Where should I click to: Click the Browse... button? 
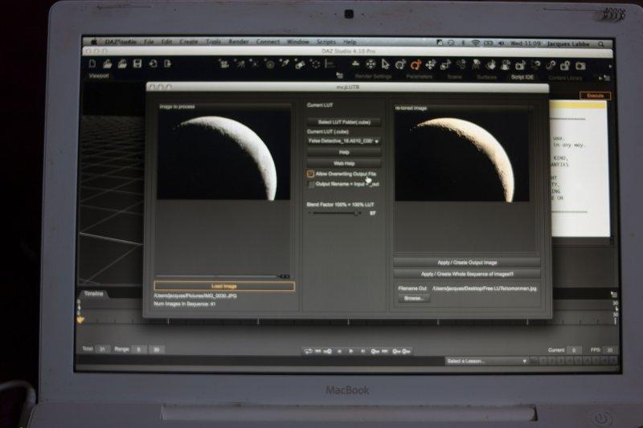pos(414,299)
